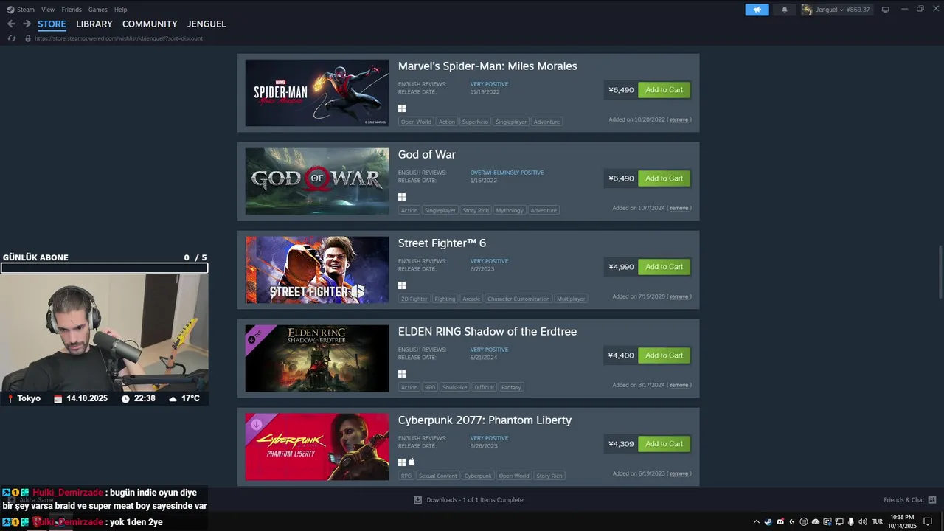Remove Street Fighter 6 from wishlist
The image size is (944, 531).
coord(679,296)
